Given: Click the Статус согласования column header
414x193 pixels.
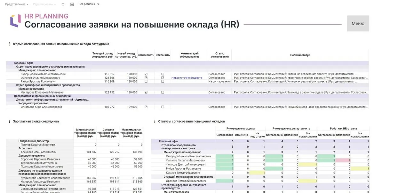Looking at the screenshot, I should 219,55.
